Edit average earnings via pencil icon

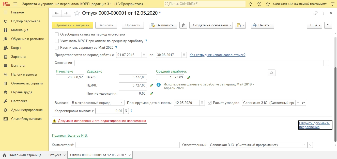point(189,77)
